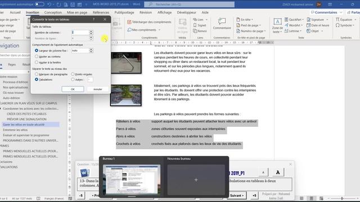
Task: Click the Suivant button in the question panel
Action: click(237, 195)
